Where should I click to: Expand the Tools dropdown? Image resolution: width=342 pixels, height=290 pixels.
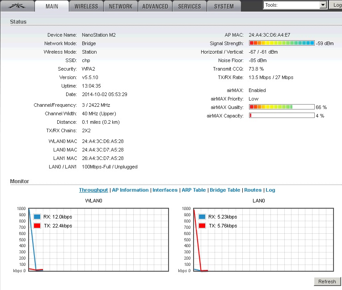[295, 5]
